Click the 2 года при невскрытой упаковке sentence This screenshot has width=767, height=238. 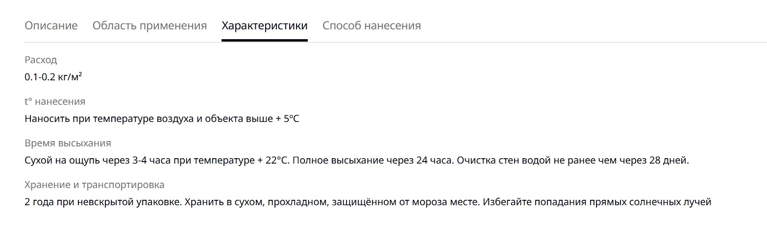click(x=103, y=202)
